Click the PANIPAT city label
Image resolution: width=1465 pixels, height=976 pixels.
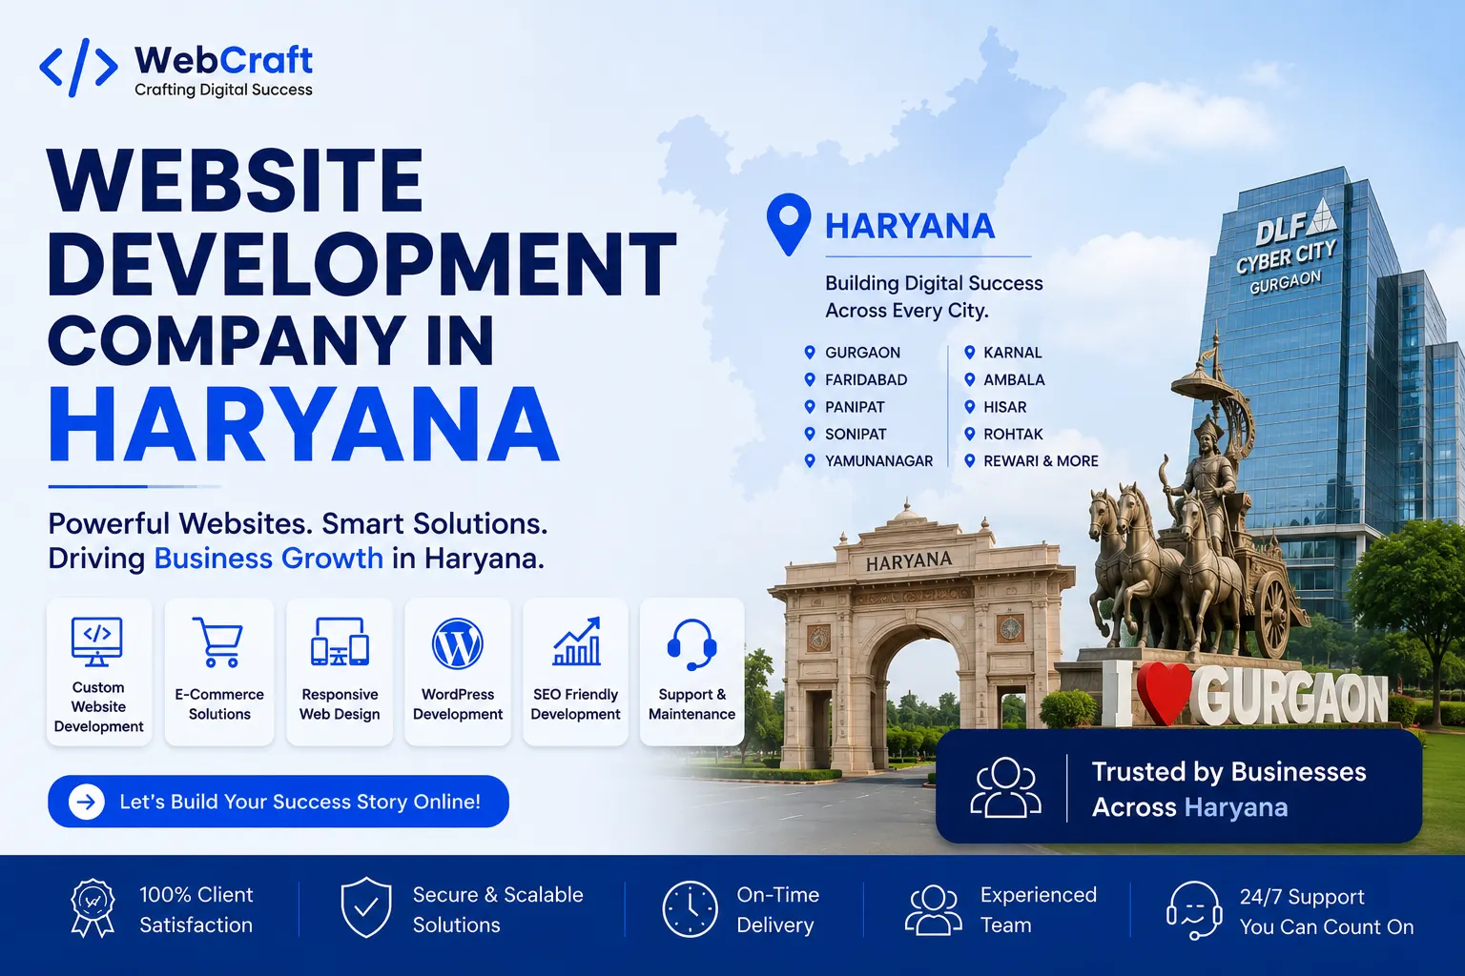[855, 407]
